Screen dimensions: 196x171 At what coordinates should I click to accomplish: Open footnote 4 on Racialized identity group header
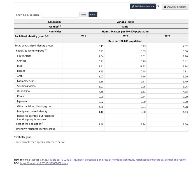(46, 36)
